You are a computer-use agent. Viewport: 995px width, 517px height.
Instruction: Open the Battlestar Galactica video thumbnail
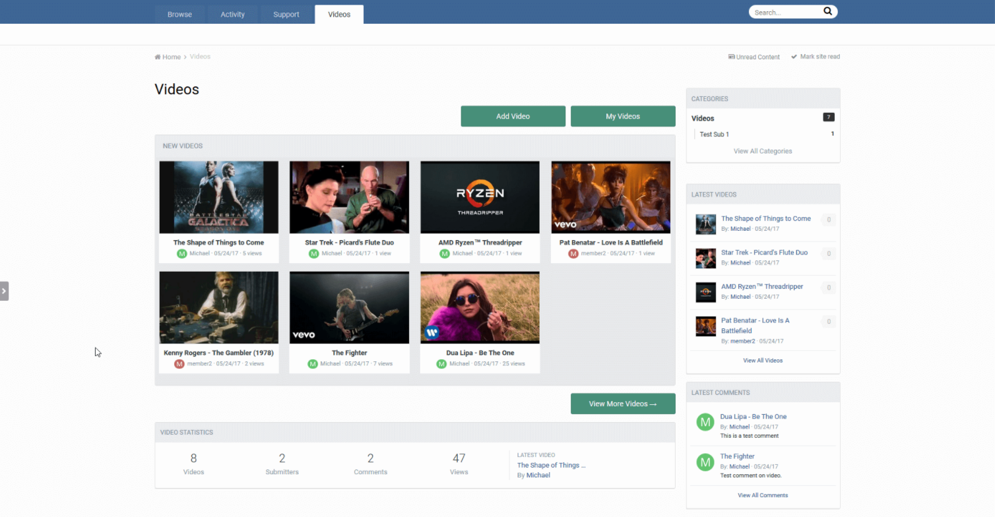218,197
